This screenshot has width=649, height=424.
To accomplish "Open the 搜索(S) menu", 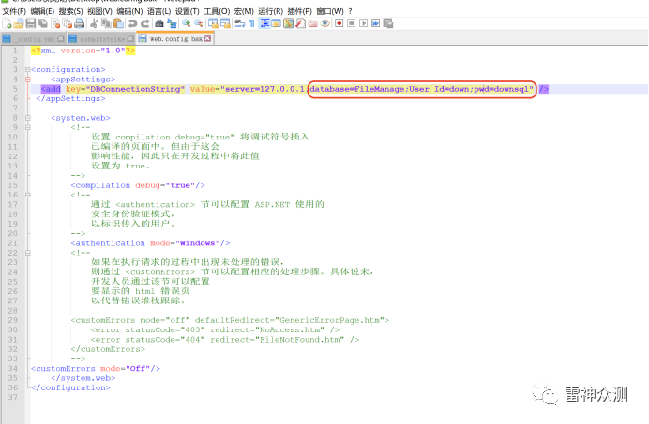I will click(x=70, y=11).
